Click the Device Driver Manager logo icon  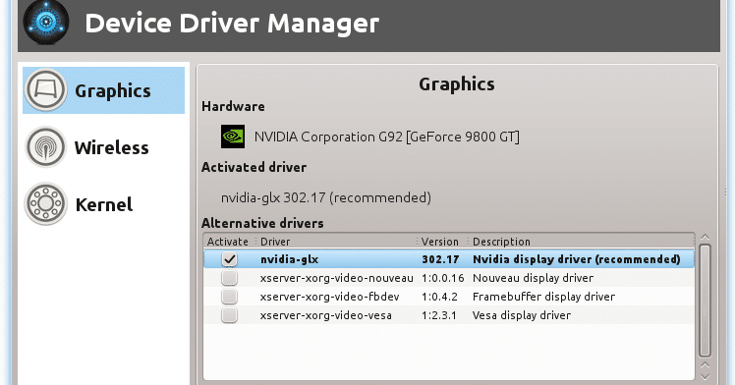click(x=46, y=22)
